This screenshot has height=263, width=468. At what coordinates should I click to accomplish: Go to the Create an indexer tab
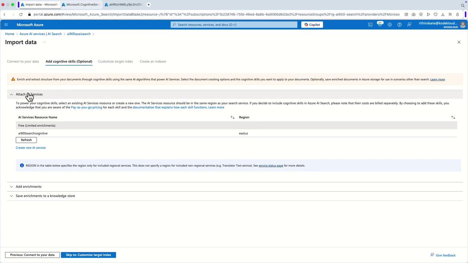[153, 61]
